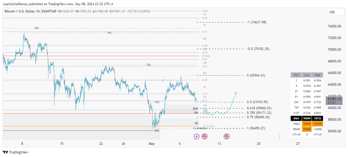Click the high value H61782.53
348x157 pixels.
tap(83, 11)
